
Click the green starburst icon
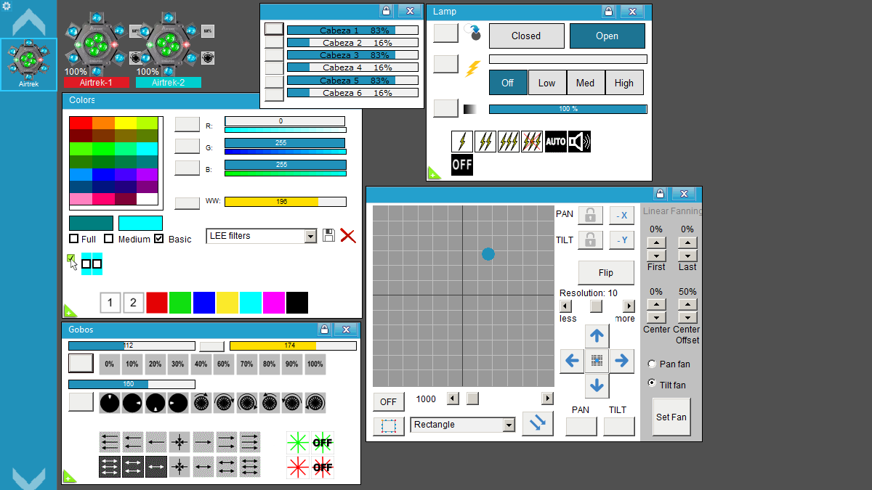click(x=297, y=442)
